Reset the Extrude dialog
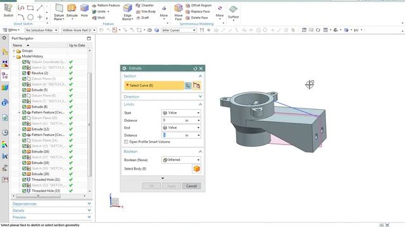The height and width of the screenshot is (227, 405). coord(195,69)
